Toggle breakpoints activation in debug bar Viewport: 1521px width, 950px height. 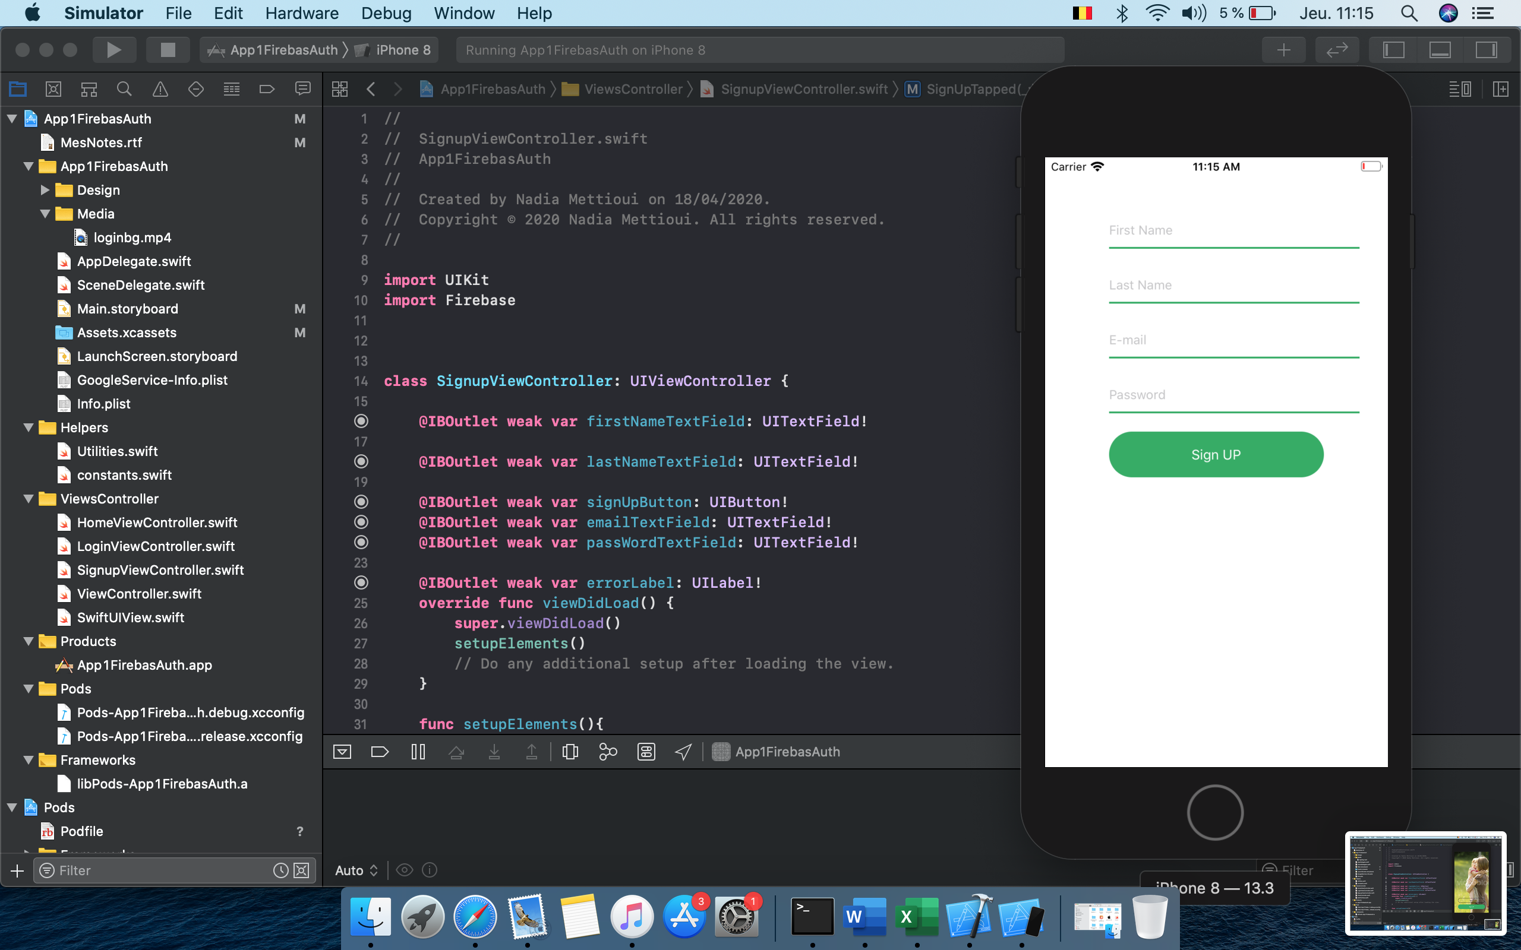(380, 752)
